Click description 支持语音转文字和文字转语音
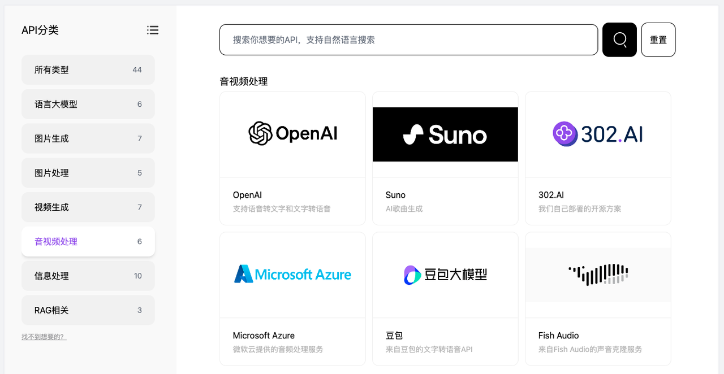This screenshot has height=374, width=724. tap(282, 209)
